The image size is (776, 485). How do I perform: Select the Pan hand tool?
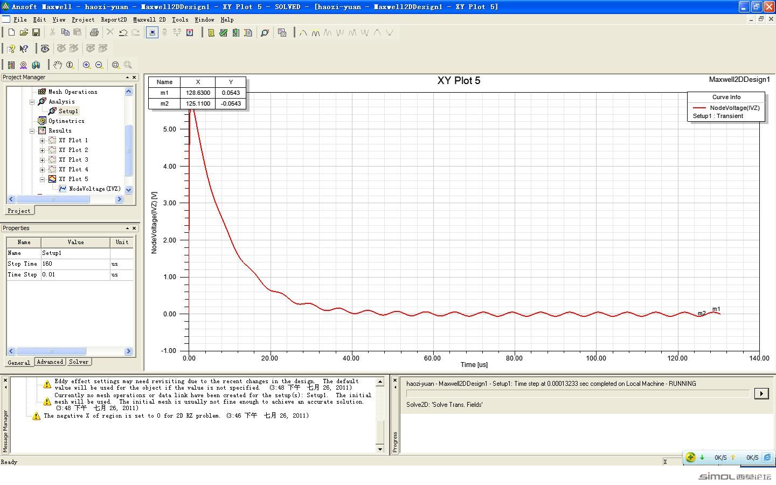(58, 65)
